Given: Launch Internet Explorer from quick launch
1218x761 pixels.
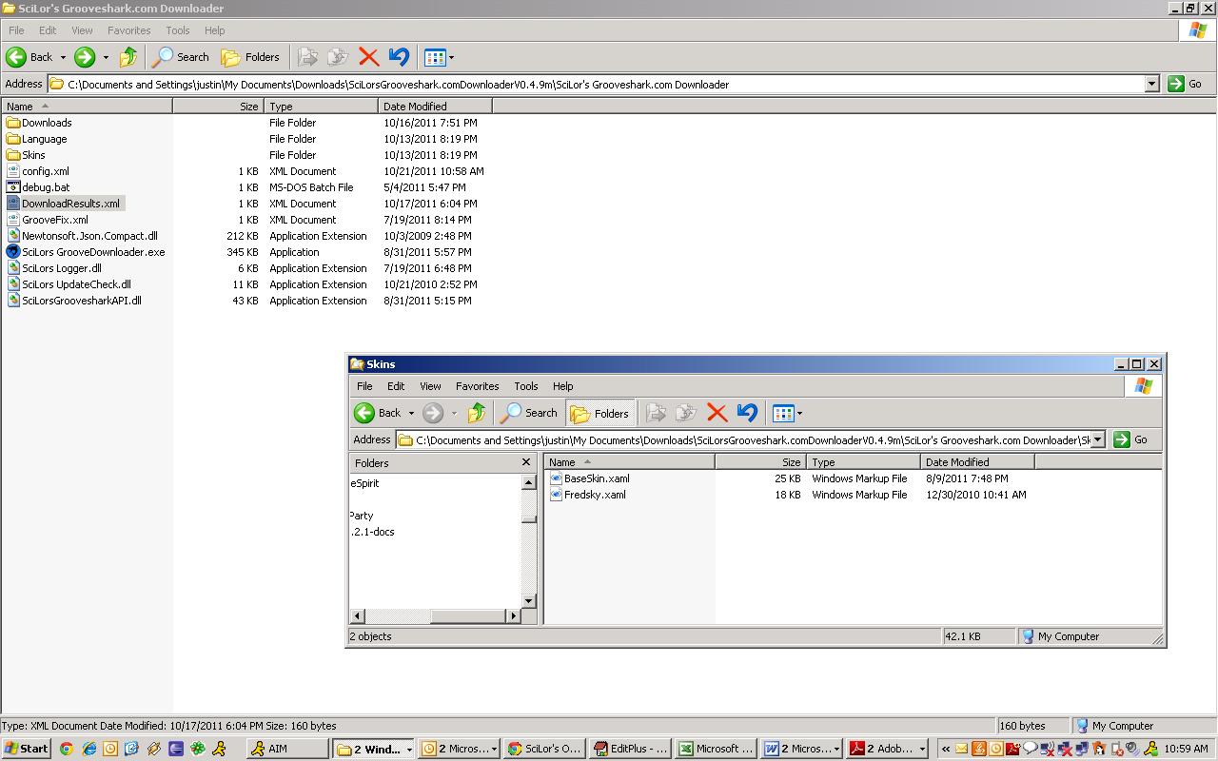Looking at the screenshot, I should coord(88,749).
